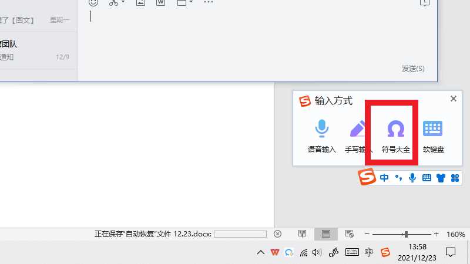Open the 团队 conversation dated 12/9
The width and height of the screenshot is (470, 264).
(x=39, y=50)
